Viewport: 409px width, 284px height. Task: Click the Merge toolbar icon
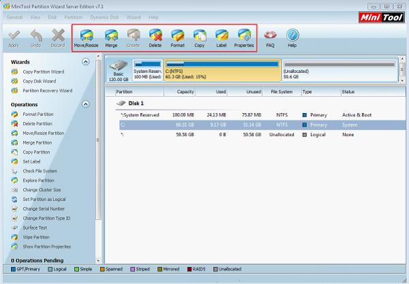pyautogui.click(x=111, y=35)
